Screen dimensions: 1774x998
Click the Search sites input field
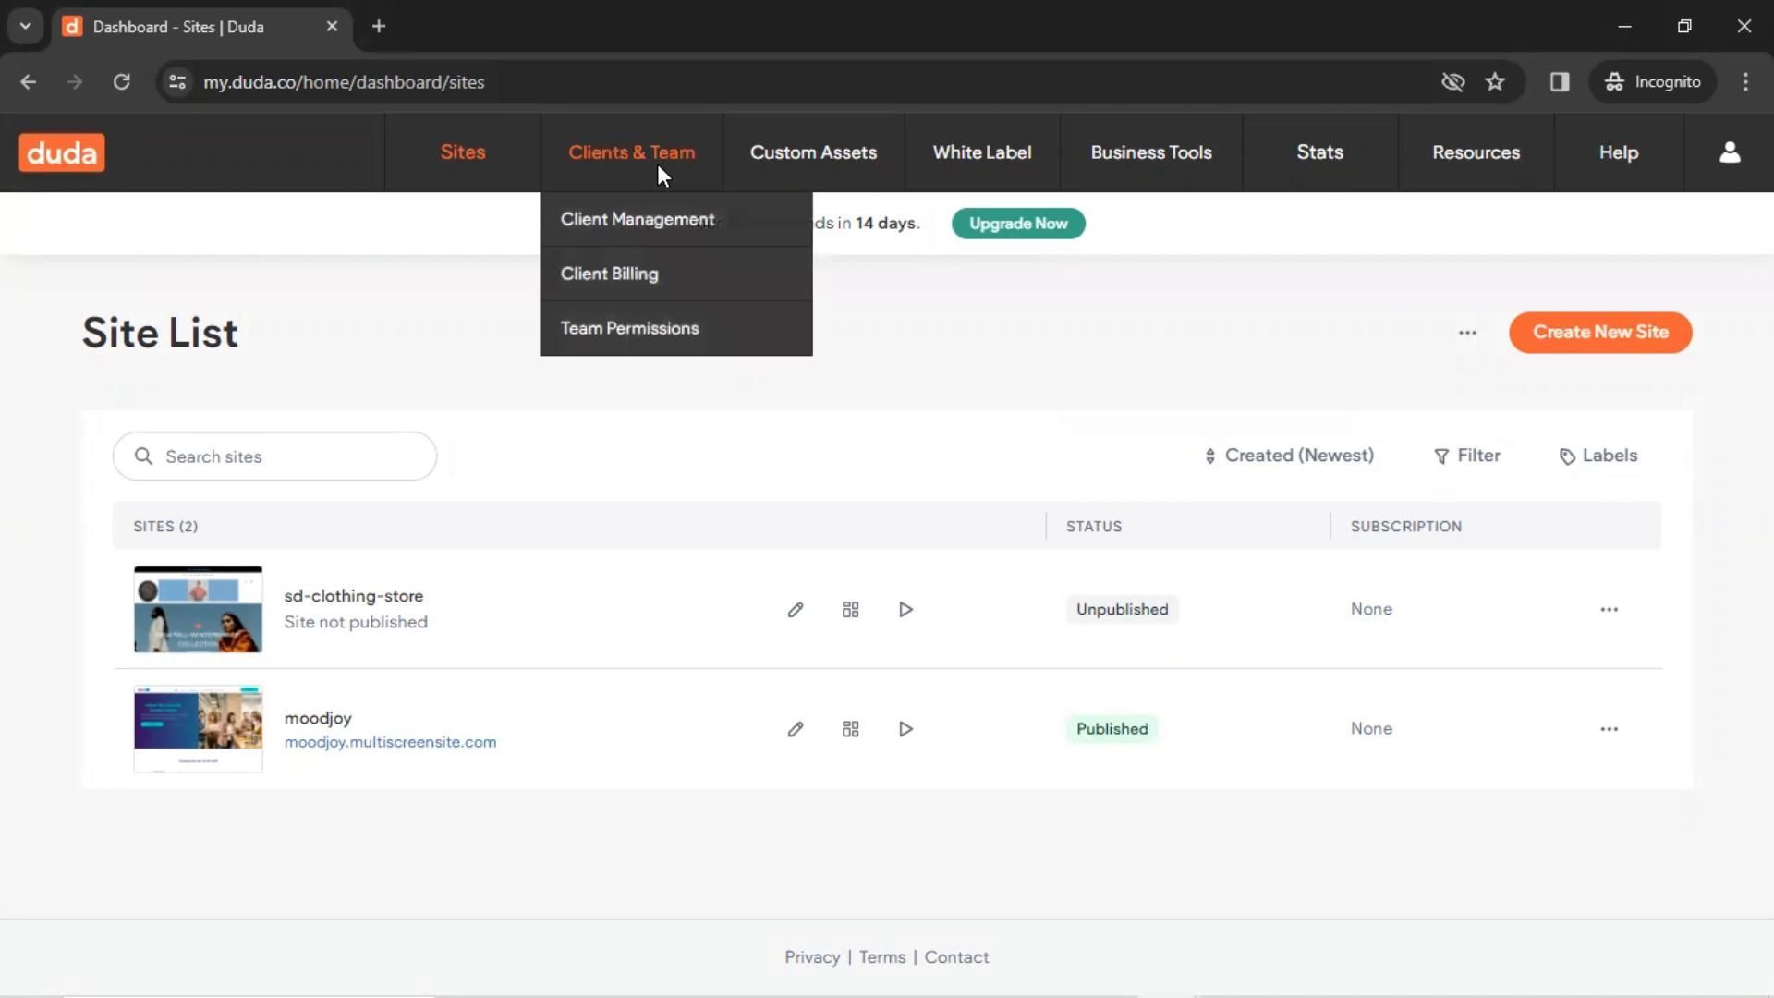point(286,456)
